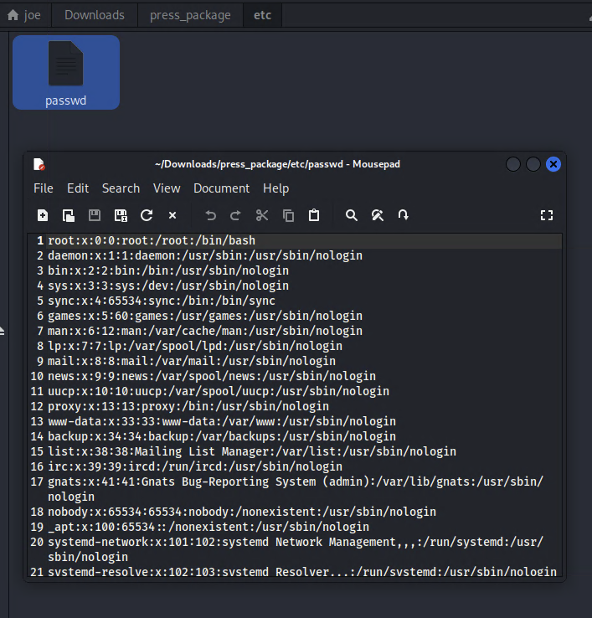Screen dimensions: 592x618
Task: Go to the Downloads breadcrumb
Action: tap(95, 15)
